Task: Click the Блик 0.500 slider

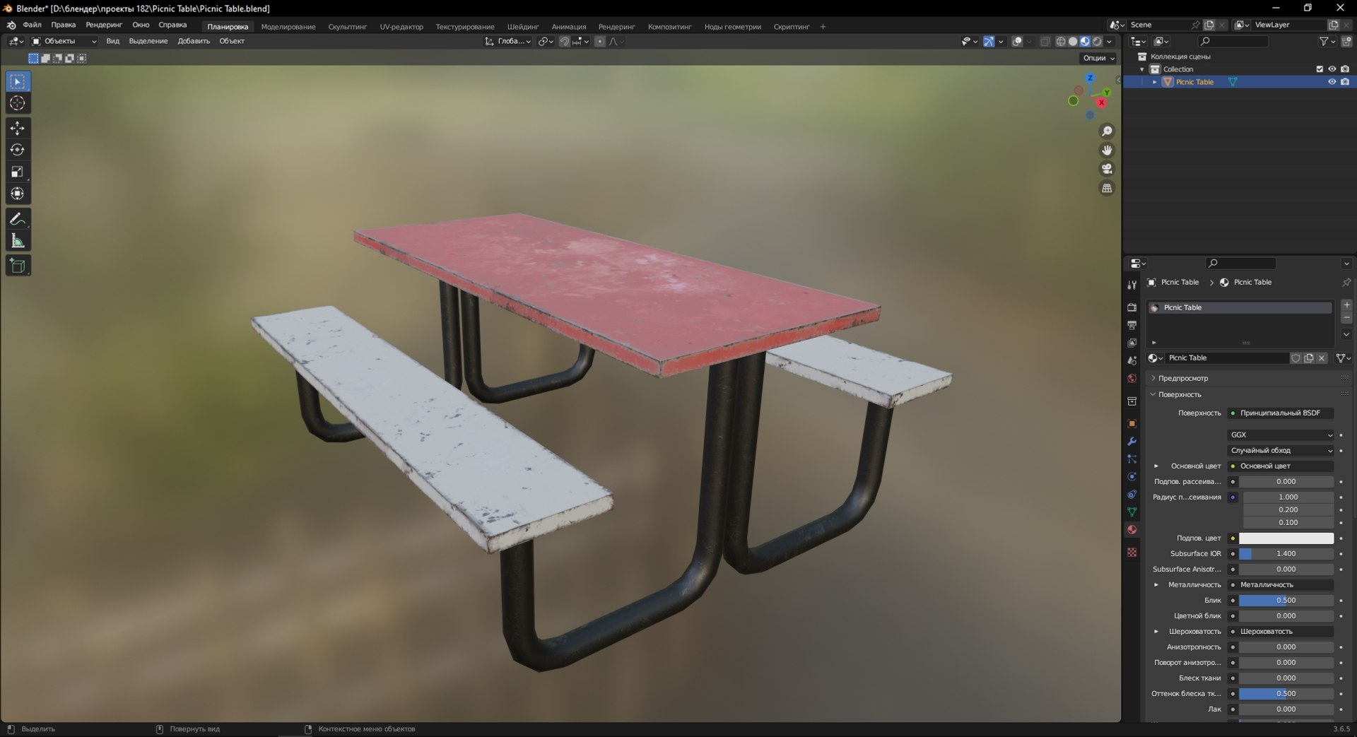Action: 1286,601
